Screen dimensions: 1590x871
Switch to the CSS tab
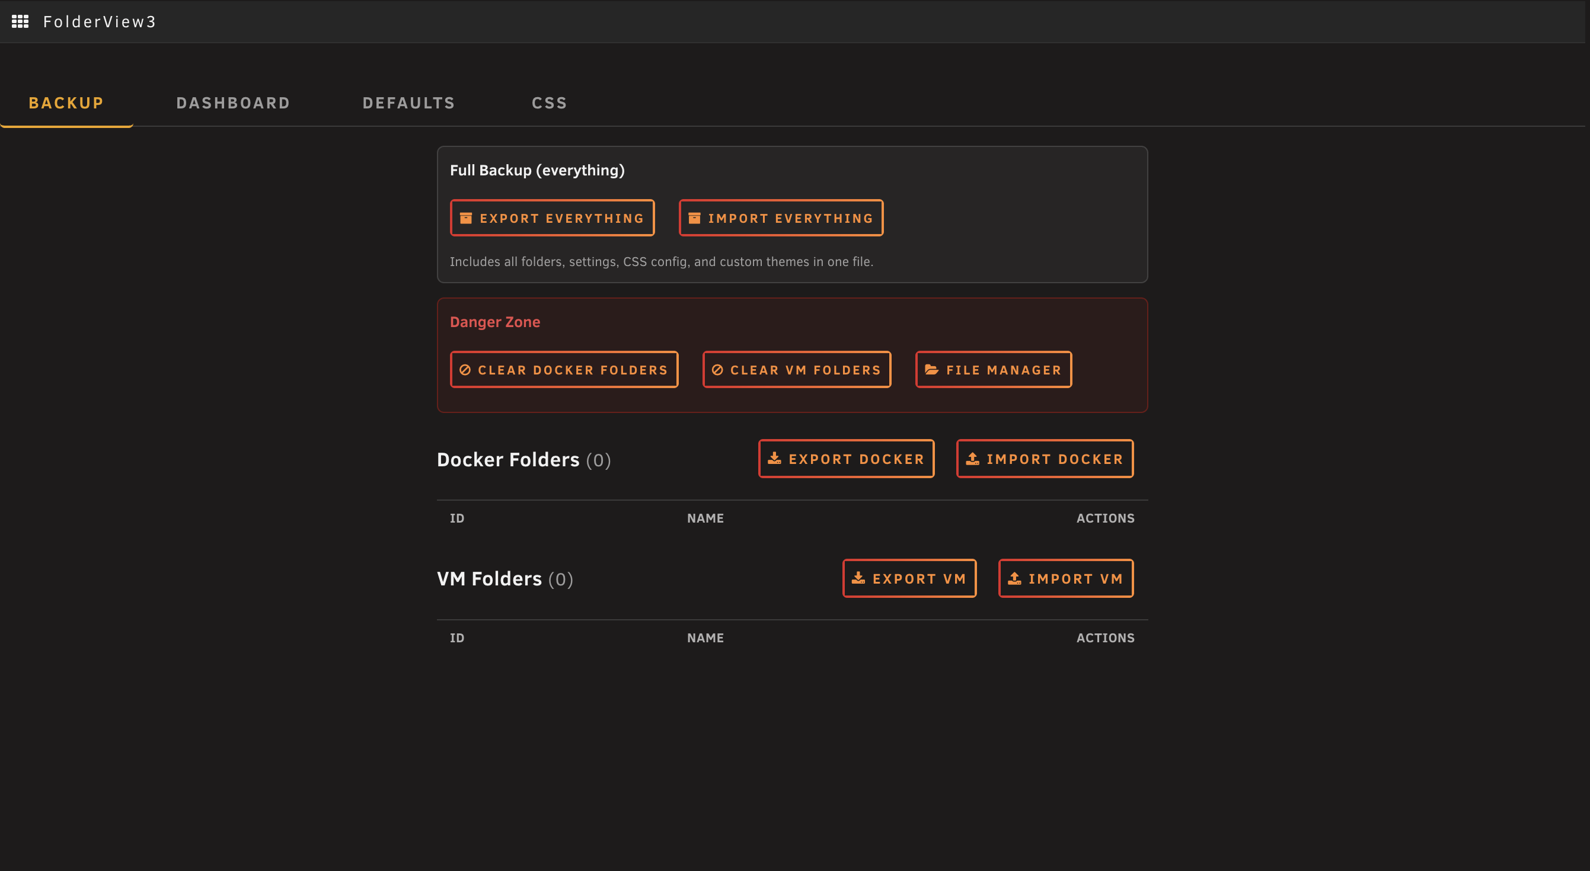point(550,103)
